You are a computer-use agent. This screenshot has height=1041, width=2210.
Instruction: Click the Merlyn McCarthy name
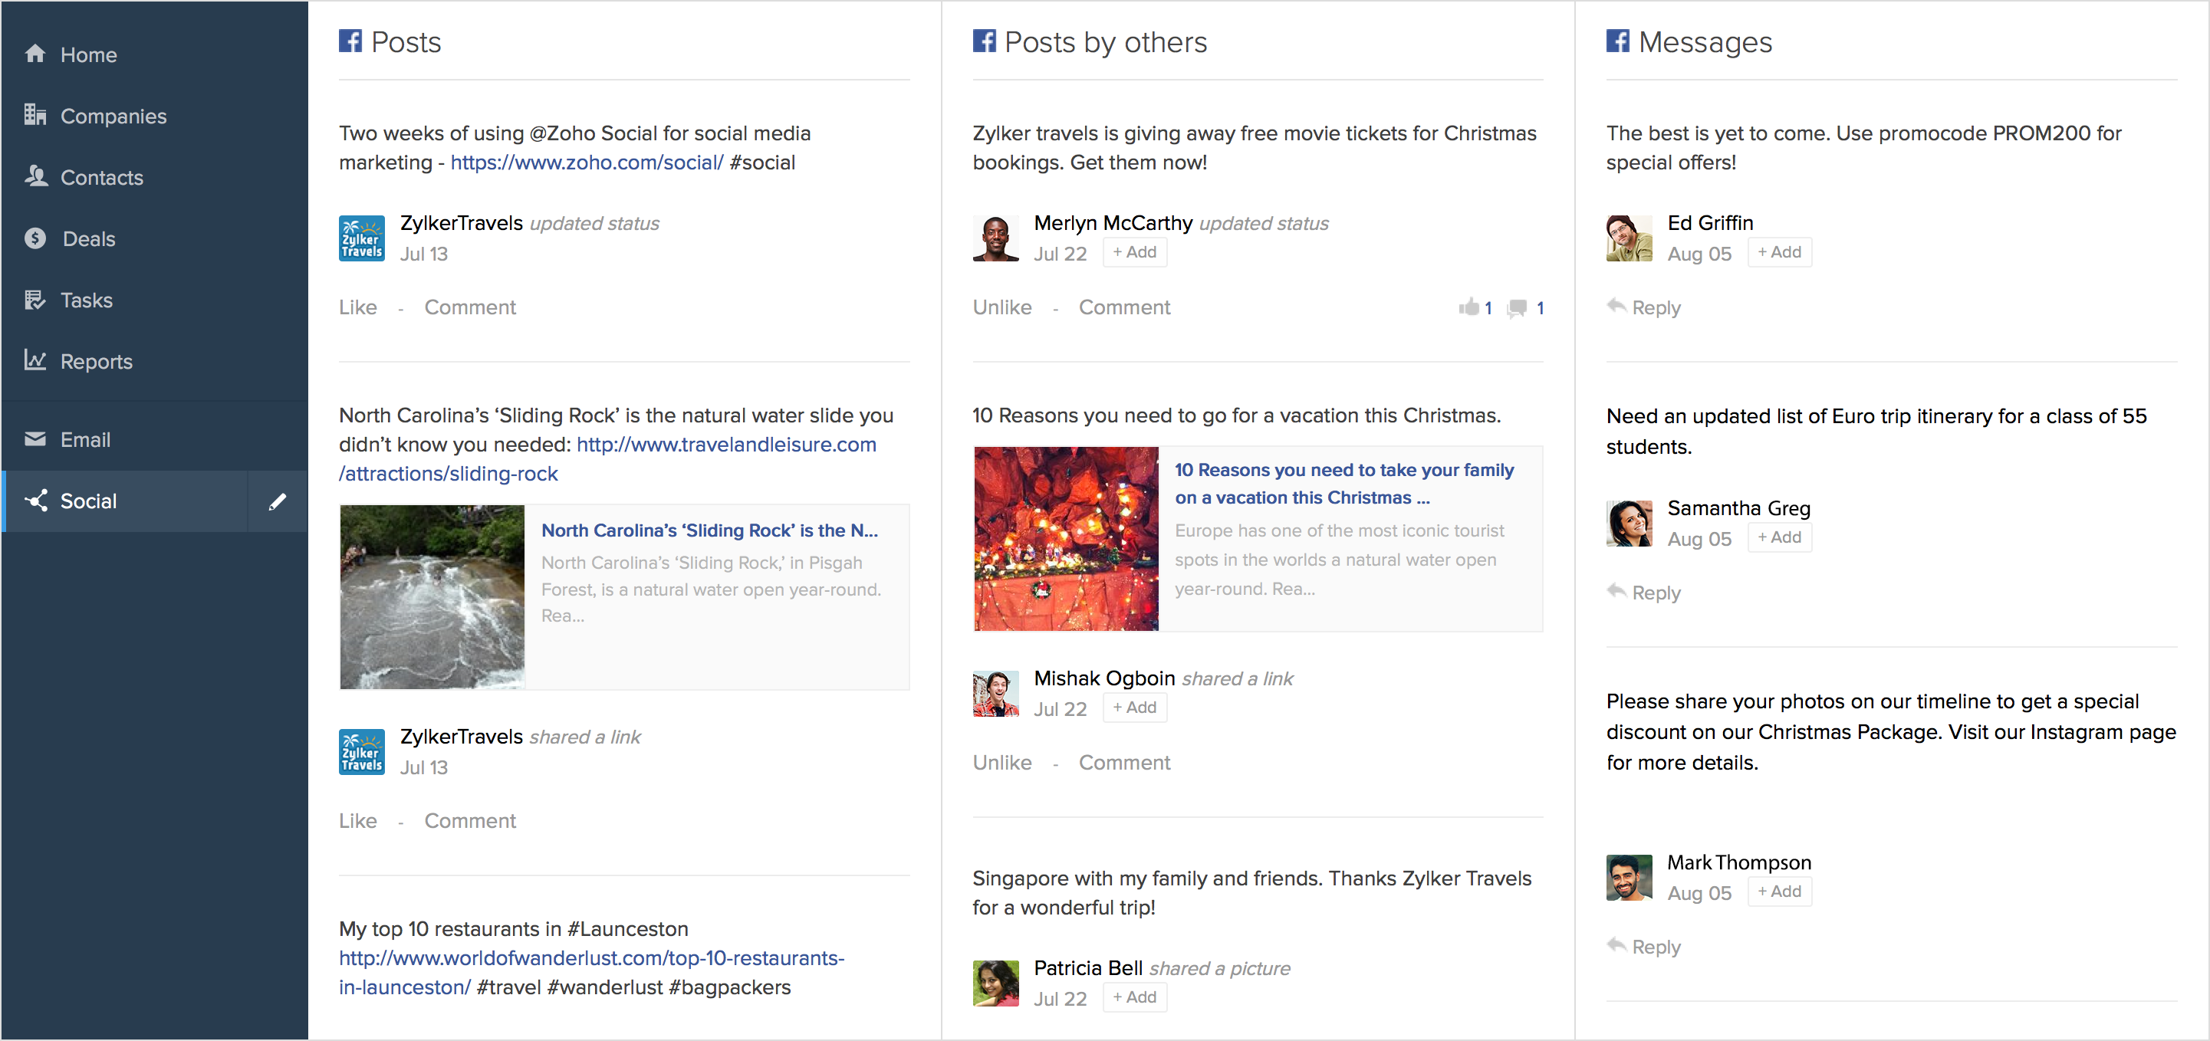click(1113, 223)
